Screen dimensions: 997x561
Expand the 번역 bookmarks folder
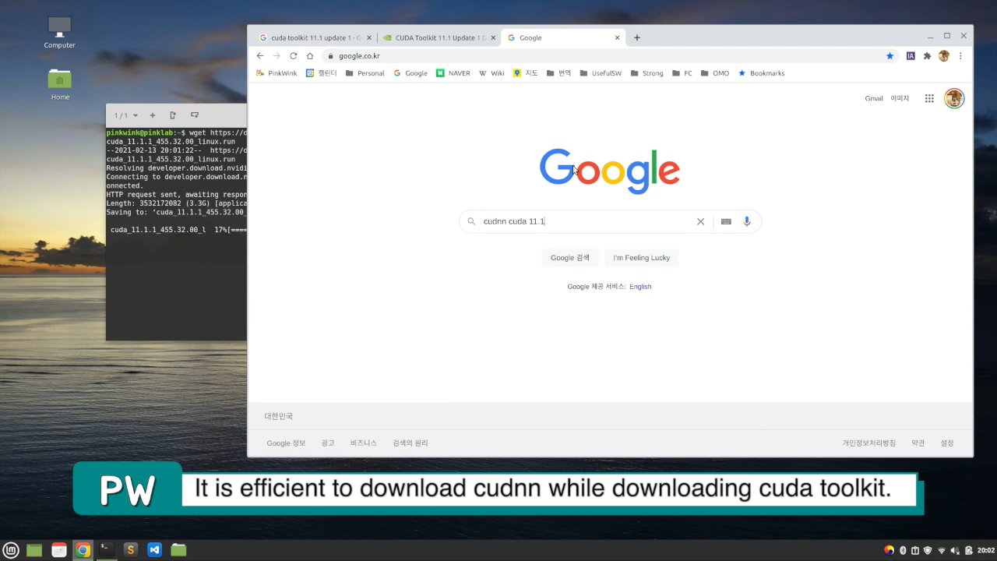[x=558, y=73]
